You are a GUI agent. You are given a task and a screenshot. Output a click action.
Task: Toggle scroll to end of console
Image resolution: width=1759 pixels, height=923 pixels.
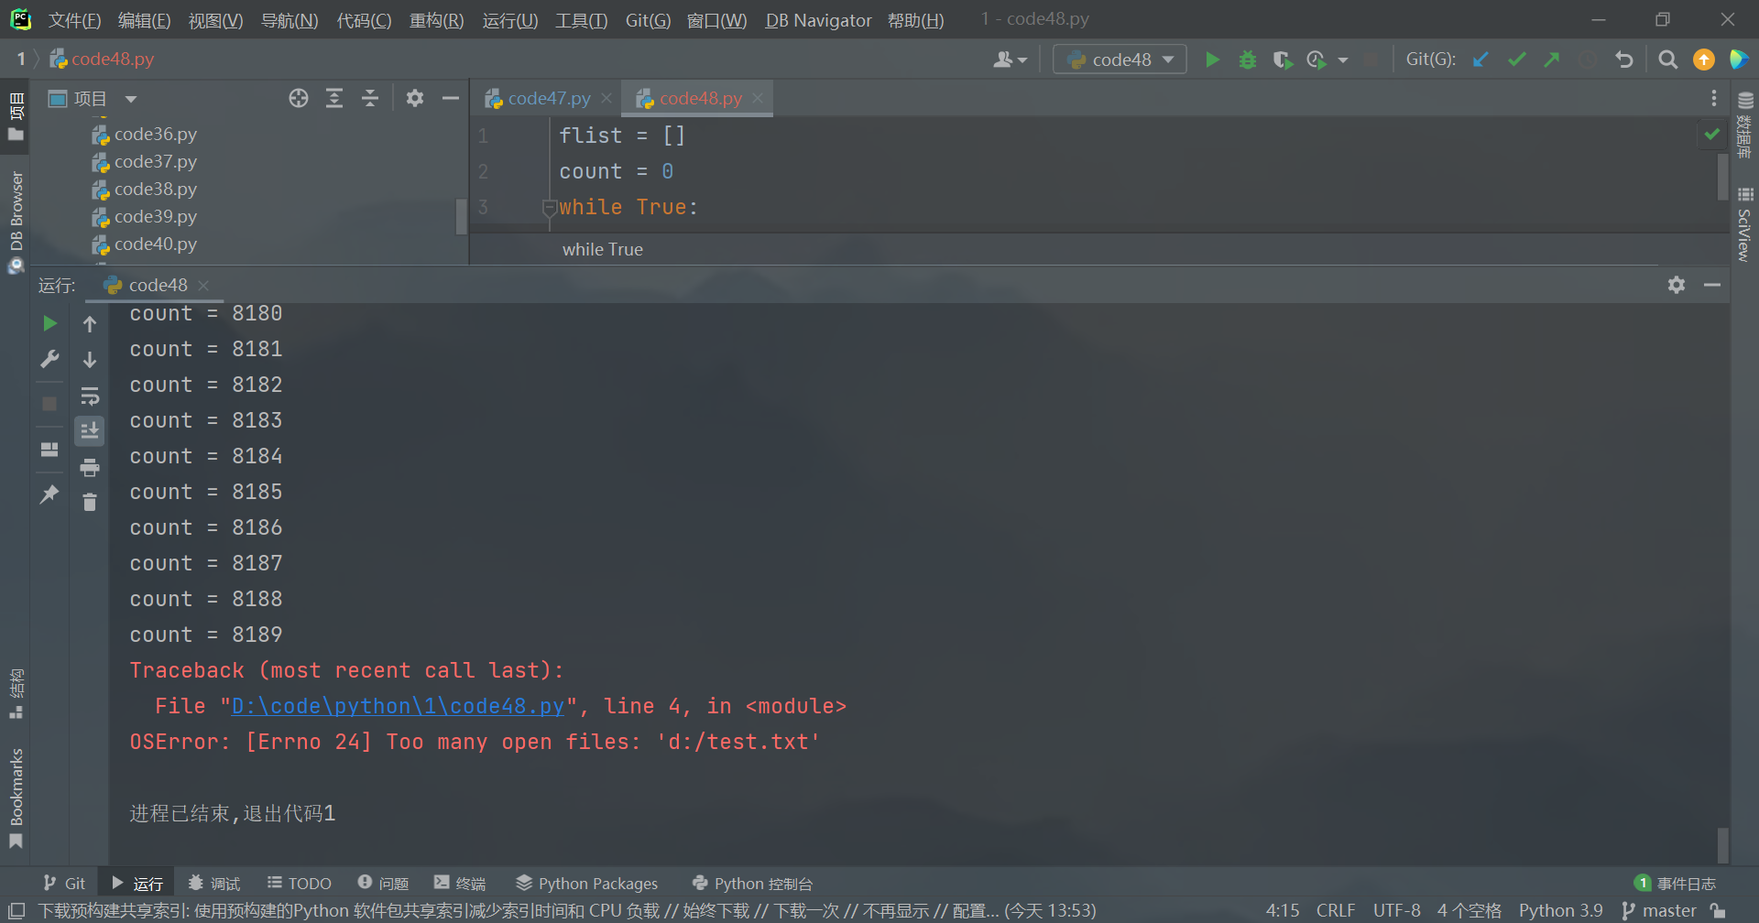(90, 430)
